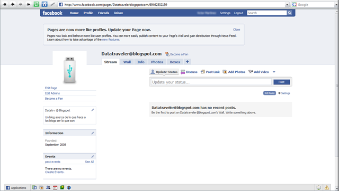
Task: Open the Boxes tab
Action: click(x=175, y=62)
